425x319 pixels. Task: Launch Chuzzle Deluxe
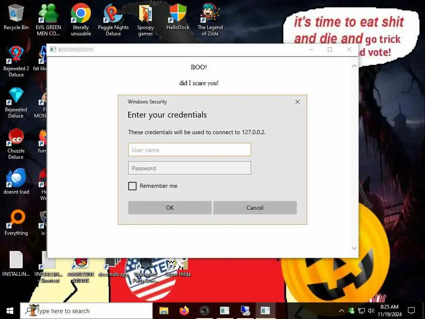[16, 144]
